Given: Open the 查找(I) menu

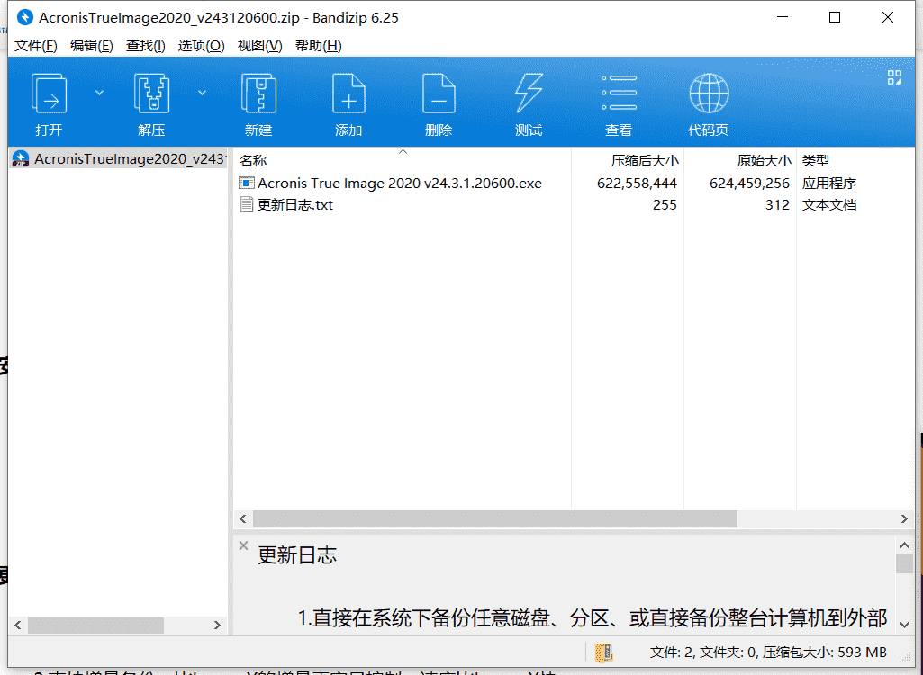Looking at the screenshot, I should point(145,46).
